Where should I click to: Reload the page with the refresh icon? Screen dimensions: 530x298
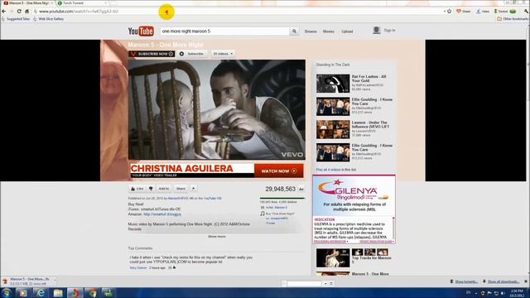tap(19, 11)
